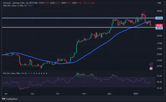Click the RSI (14, close, SMA, 14, 2) legend
This screenshot has width=166, height=102.
coord(15,73)
